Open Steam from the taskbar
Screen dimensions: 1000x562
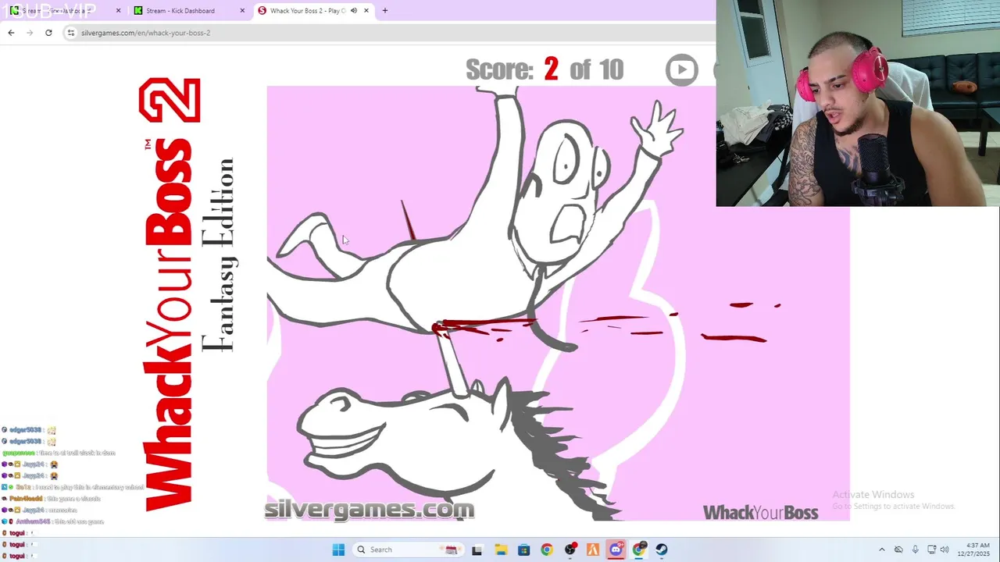(662, 550)
